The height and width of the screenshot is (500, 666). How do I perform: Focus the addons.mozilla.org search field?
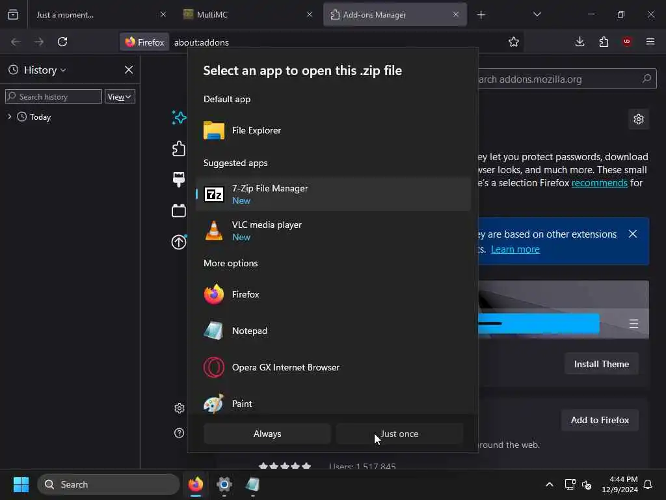click(567, 79)
